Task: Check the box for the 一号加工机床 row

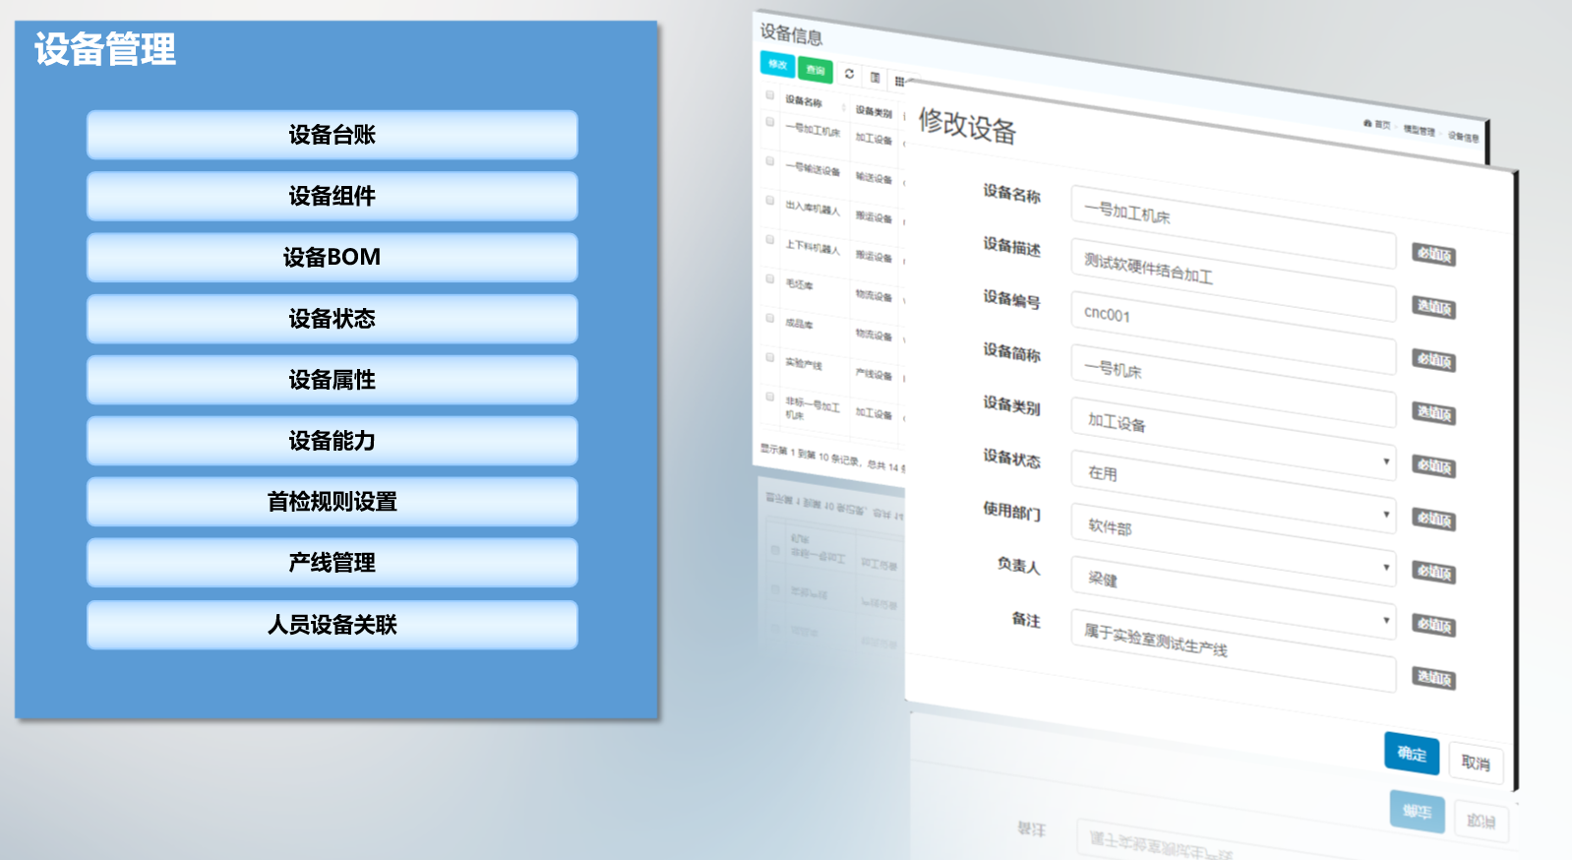Action: tap(769, 122)
